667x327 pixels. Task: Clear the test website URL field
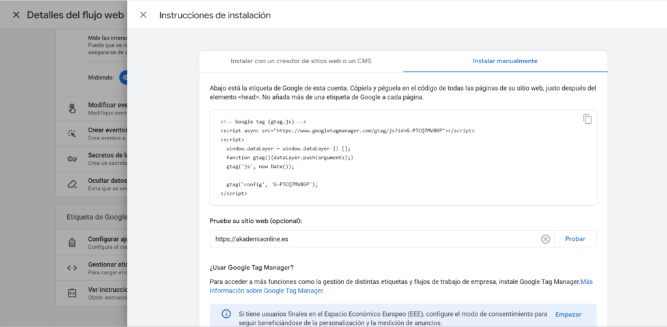[545, 239]
